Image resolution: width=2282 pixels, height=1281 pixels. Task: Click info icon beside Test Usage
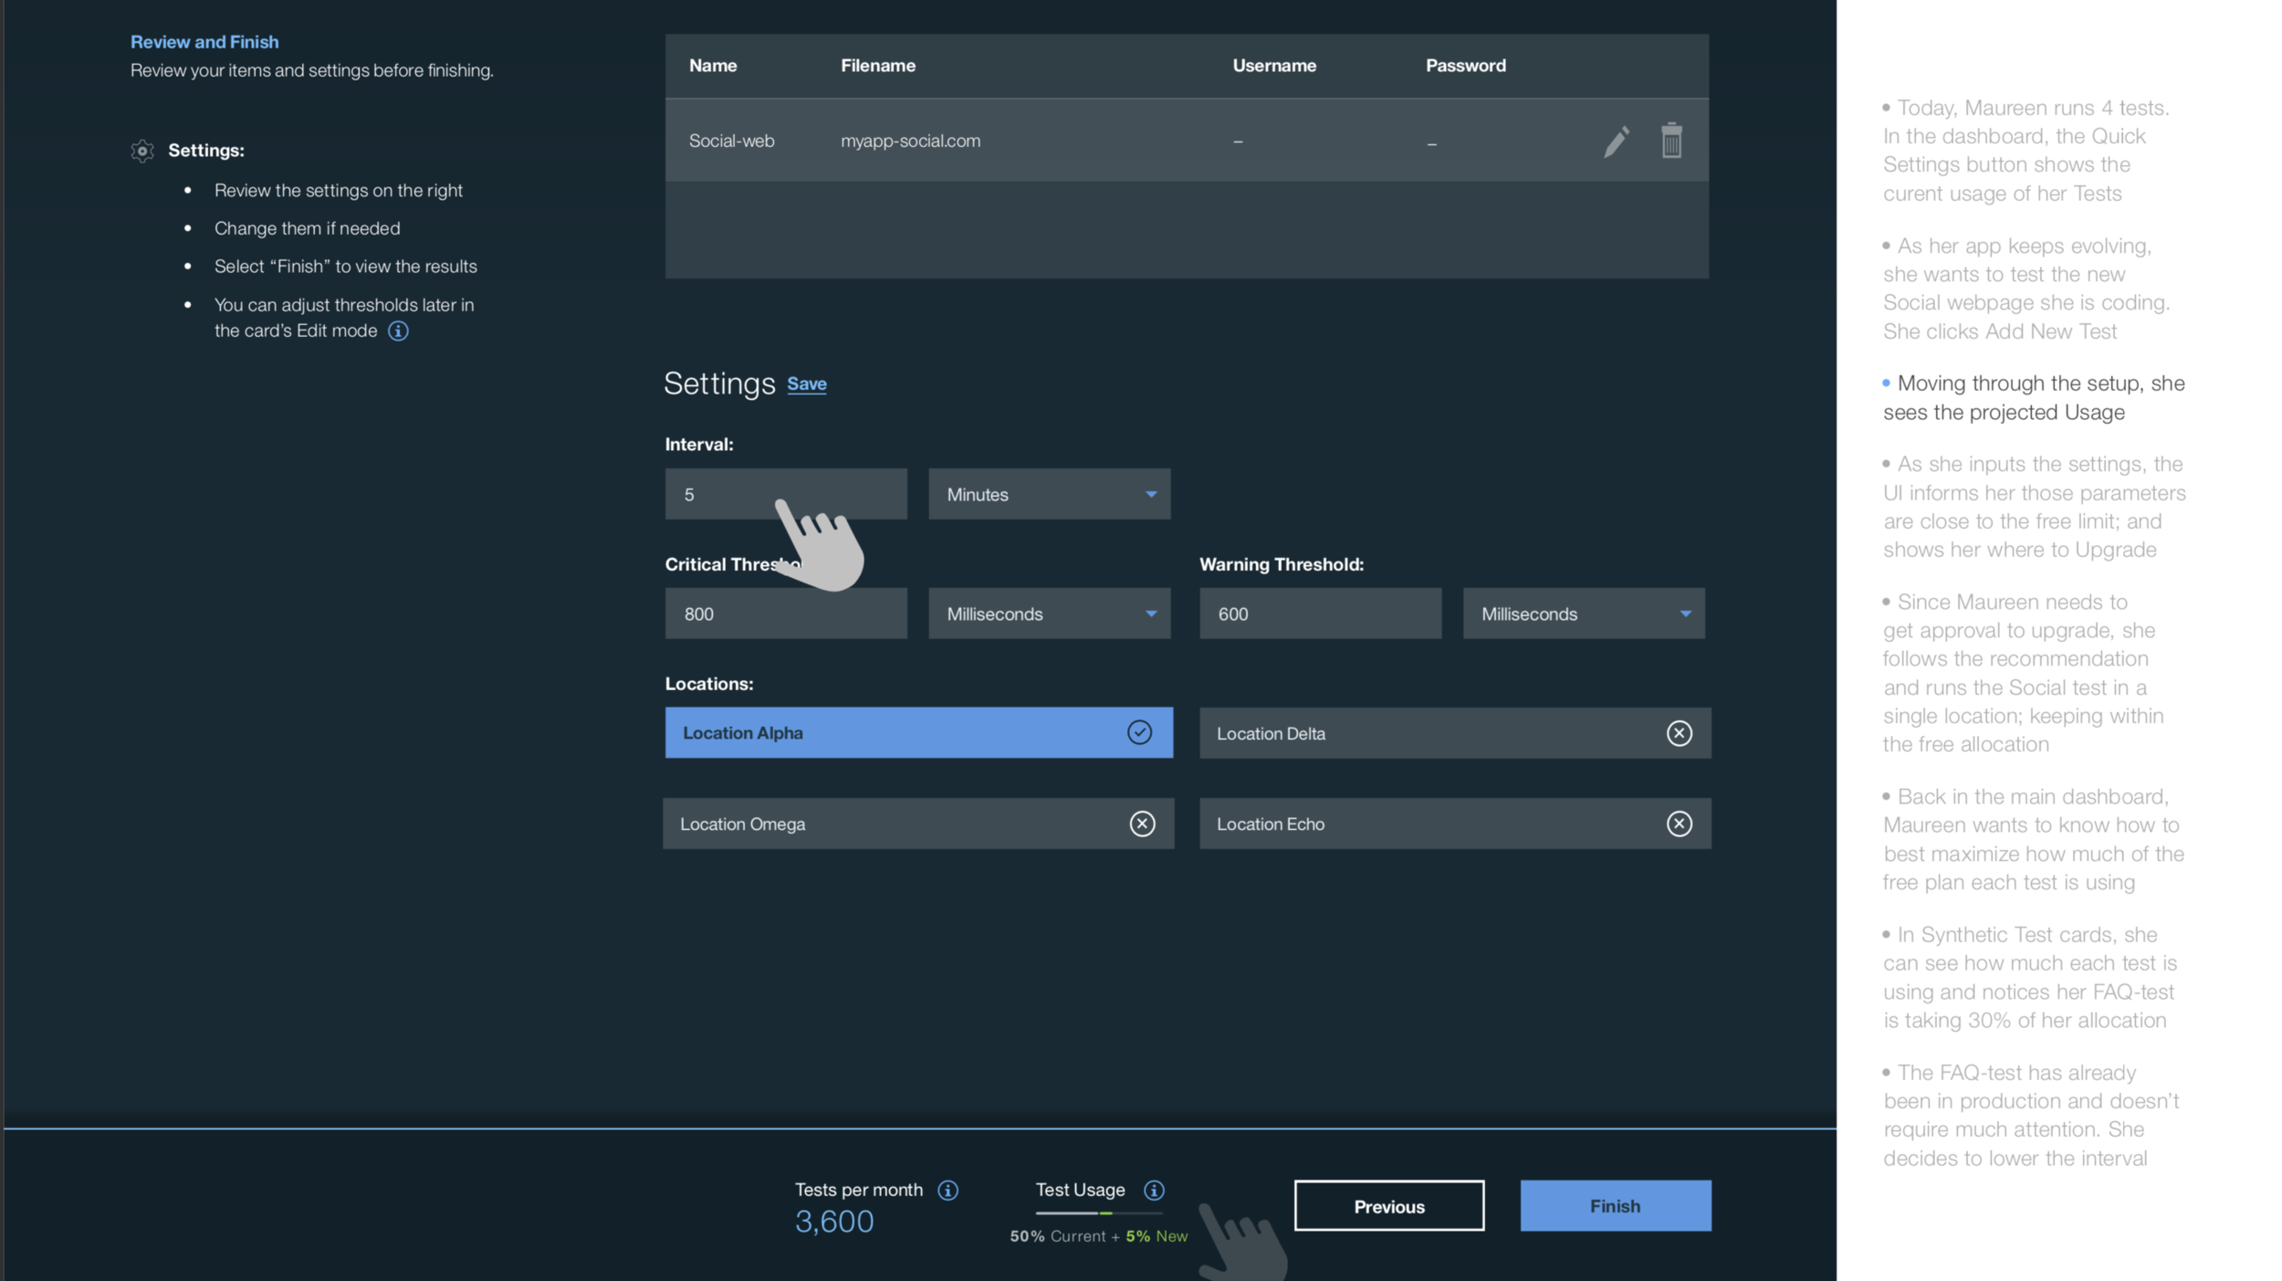[1154, 1190]
